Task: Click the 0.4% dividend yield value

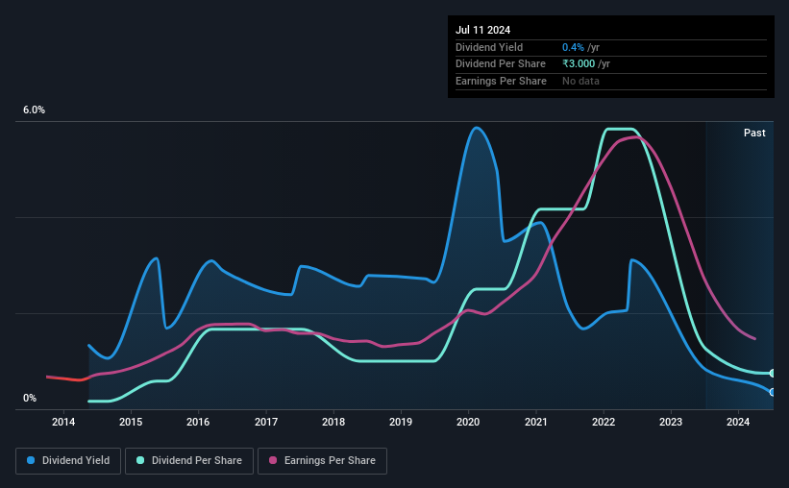Action: [x=573, y=47]
